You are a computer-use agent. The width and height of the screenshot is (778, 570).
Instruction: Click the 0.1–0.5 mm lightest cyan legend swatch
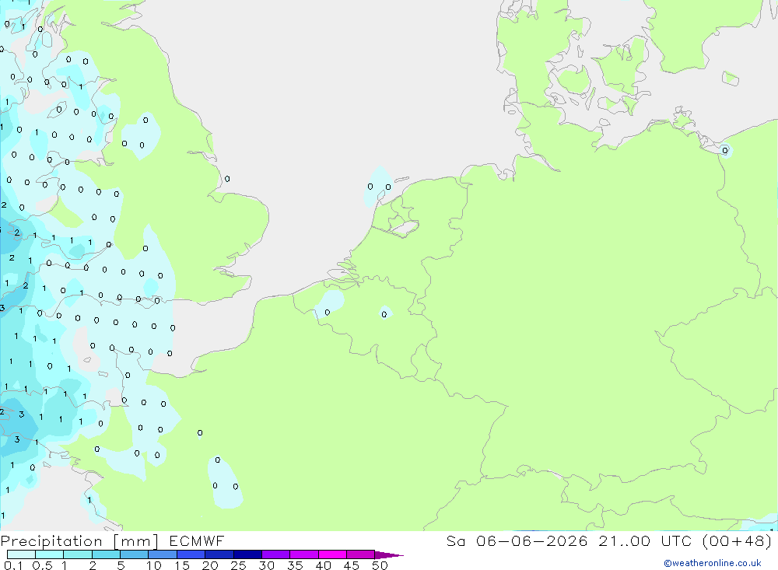click(21, 554)
